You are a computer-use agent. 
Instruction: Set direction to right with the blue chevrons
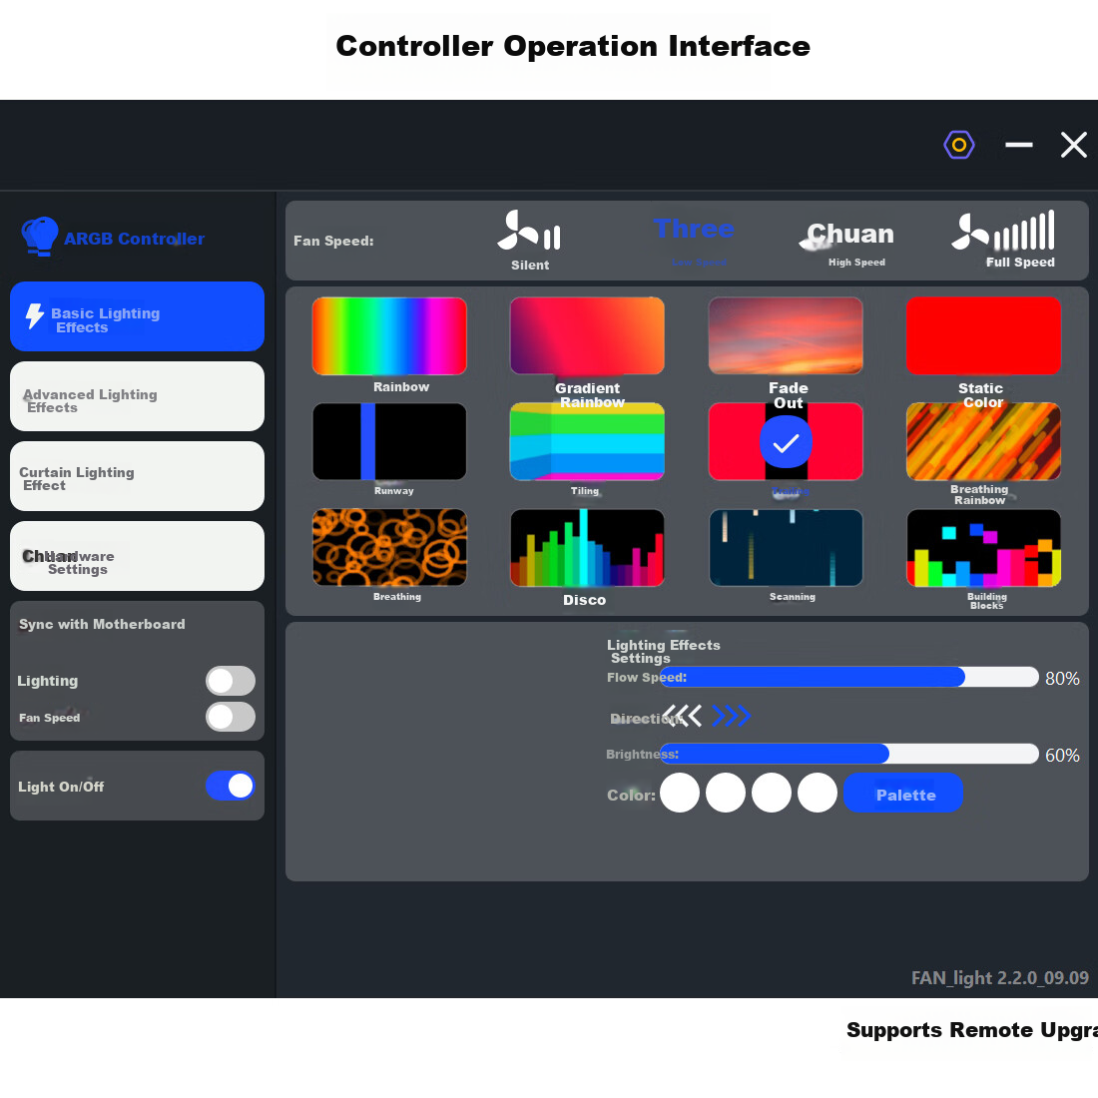(731, 716)
